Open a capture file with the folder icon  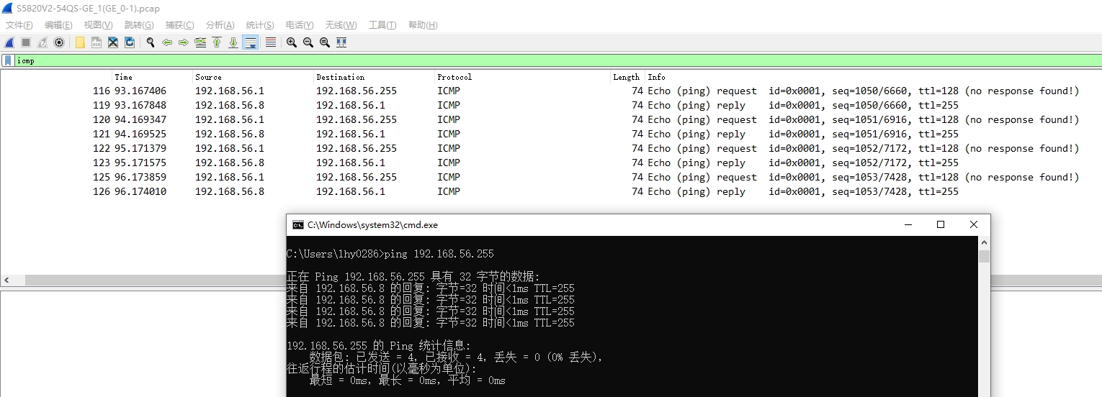80,42
